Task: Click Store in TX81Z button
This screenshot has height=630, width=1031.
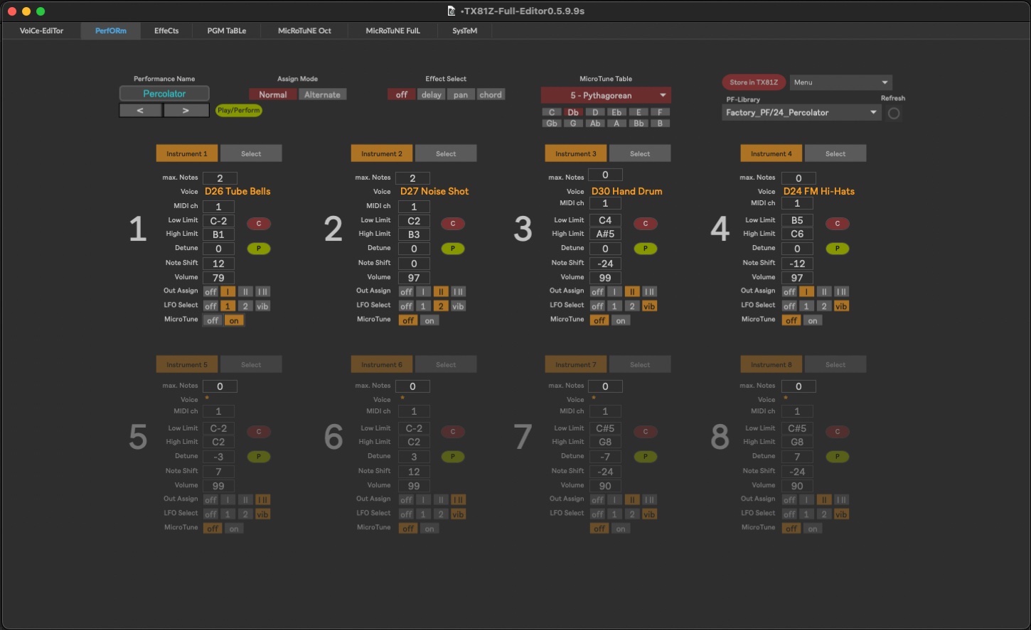Action: (x=753, y=82)
